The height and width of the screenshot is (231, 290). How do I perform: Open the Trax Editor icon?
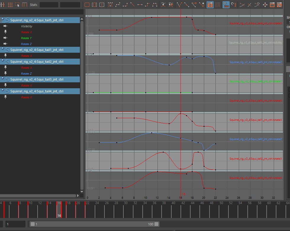pyautogui.click(x=279, y=5)
